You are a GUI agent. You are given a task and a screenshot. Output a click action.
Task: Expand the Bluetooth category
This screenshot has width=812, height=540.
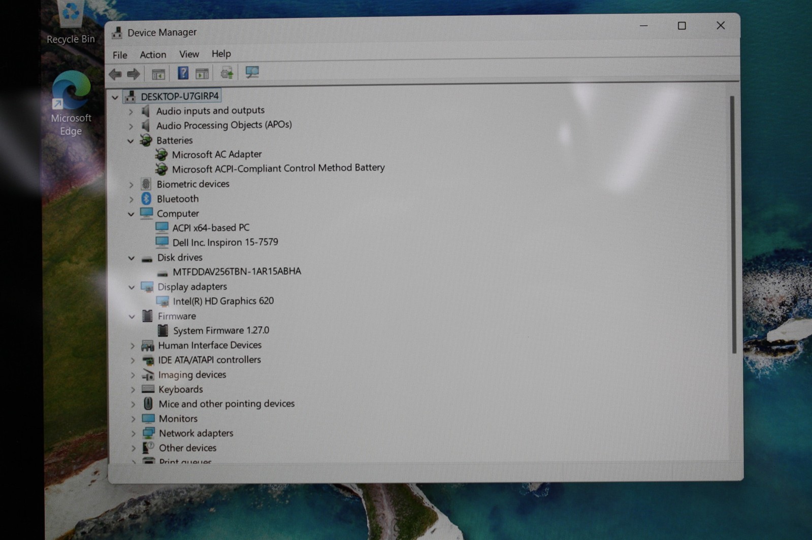[131, 199]
